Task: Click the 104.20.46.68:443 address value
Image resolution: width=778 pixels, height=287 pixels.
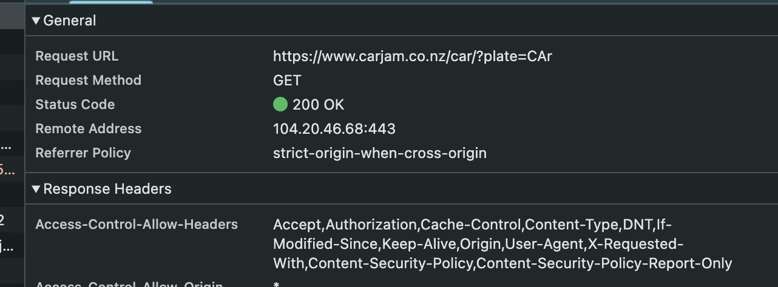Action: point(334,129)
